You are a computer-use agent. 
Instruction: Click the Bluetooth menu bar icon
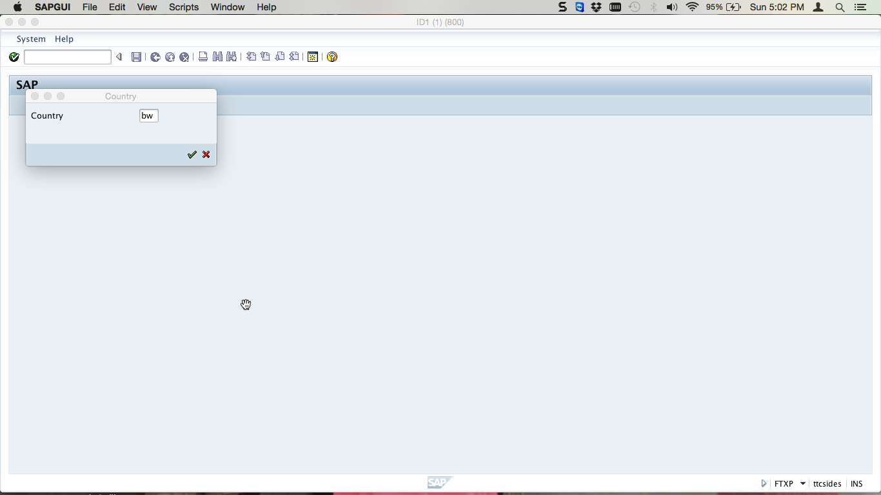click(x=653, y=7)
